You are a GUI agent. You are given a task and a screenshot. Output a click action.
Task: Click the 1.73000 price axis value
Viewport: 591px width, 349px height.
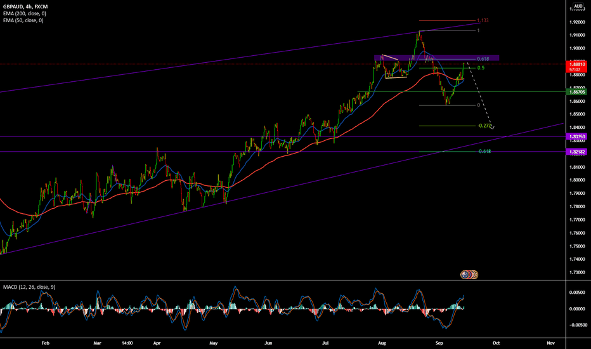[577, 272]
